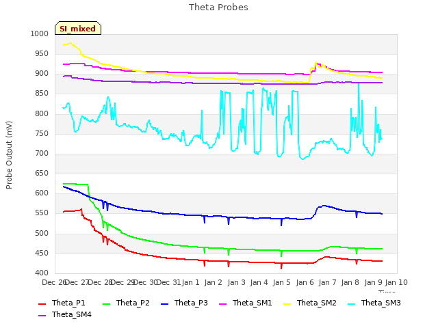Image resolution: width=438 pixels, height=328 pixels.
Task: Click the Jan 2 x-axis date label
Action: click(x=213, y=282)
